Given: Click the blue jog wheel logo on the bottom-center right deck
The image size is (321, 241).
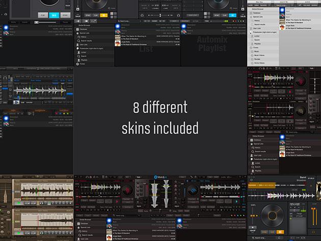Looking at the screenshot, I should 193,190.
